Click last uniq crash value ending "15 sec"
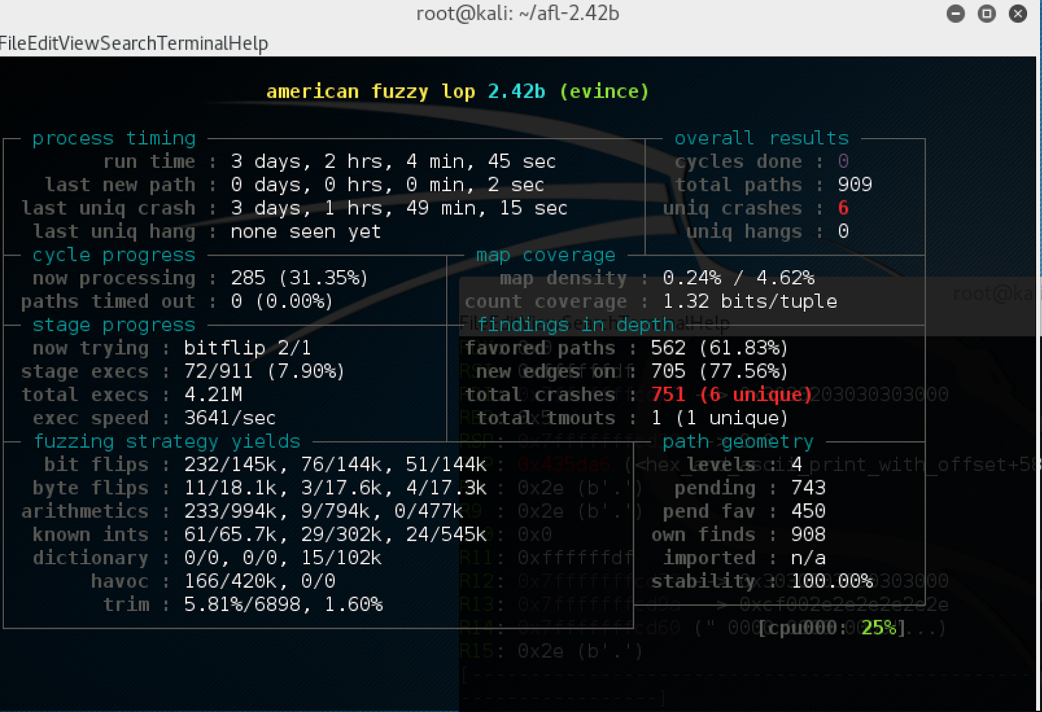Image resolution: width=1042 pixels, height=712 pixels. point(399,208)
